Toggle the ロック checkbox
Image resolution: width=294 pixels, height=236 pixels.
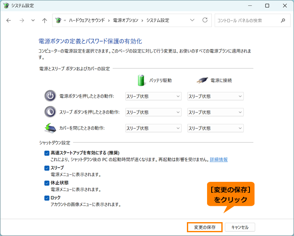(47, 198)
